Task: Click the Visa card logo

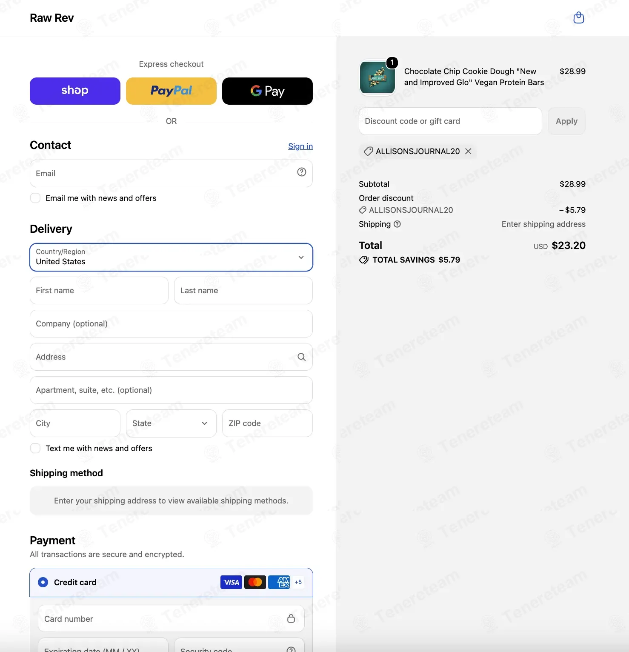Action: tap(231, 582)
